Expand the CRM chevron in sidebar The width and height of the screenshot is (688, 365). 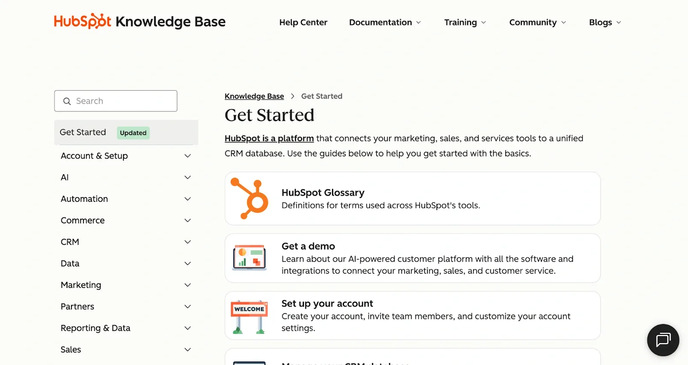187,242
